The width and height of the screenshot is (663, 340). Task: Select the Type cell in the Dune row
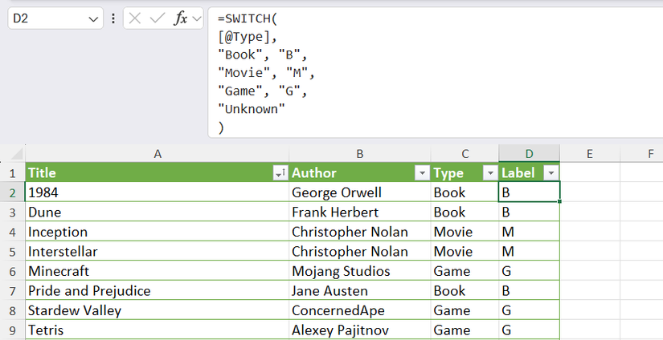[465, 212]
